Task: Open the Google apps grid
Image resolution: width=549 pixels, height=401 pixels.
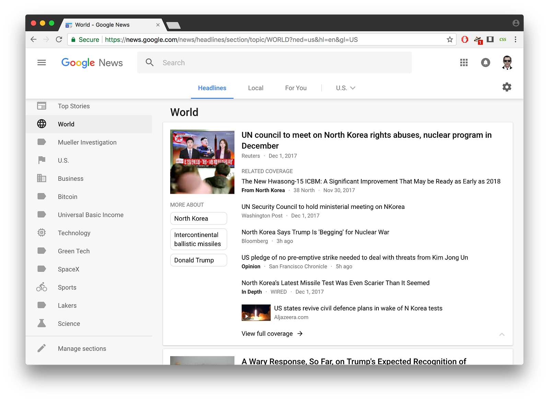Action: (464, 63)
